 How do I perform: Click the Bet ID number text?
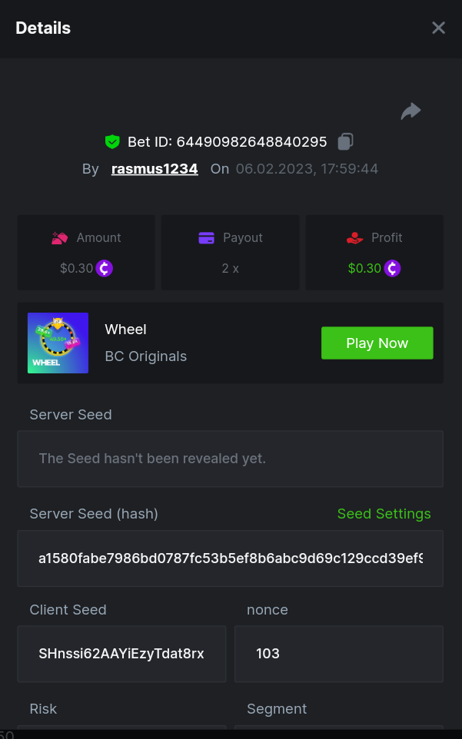[251, 142]
